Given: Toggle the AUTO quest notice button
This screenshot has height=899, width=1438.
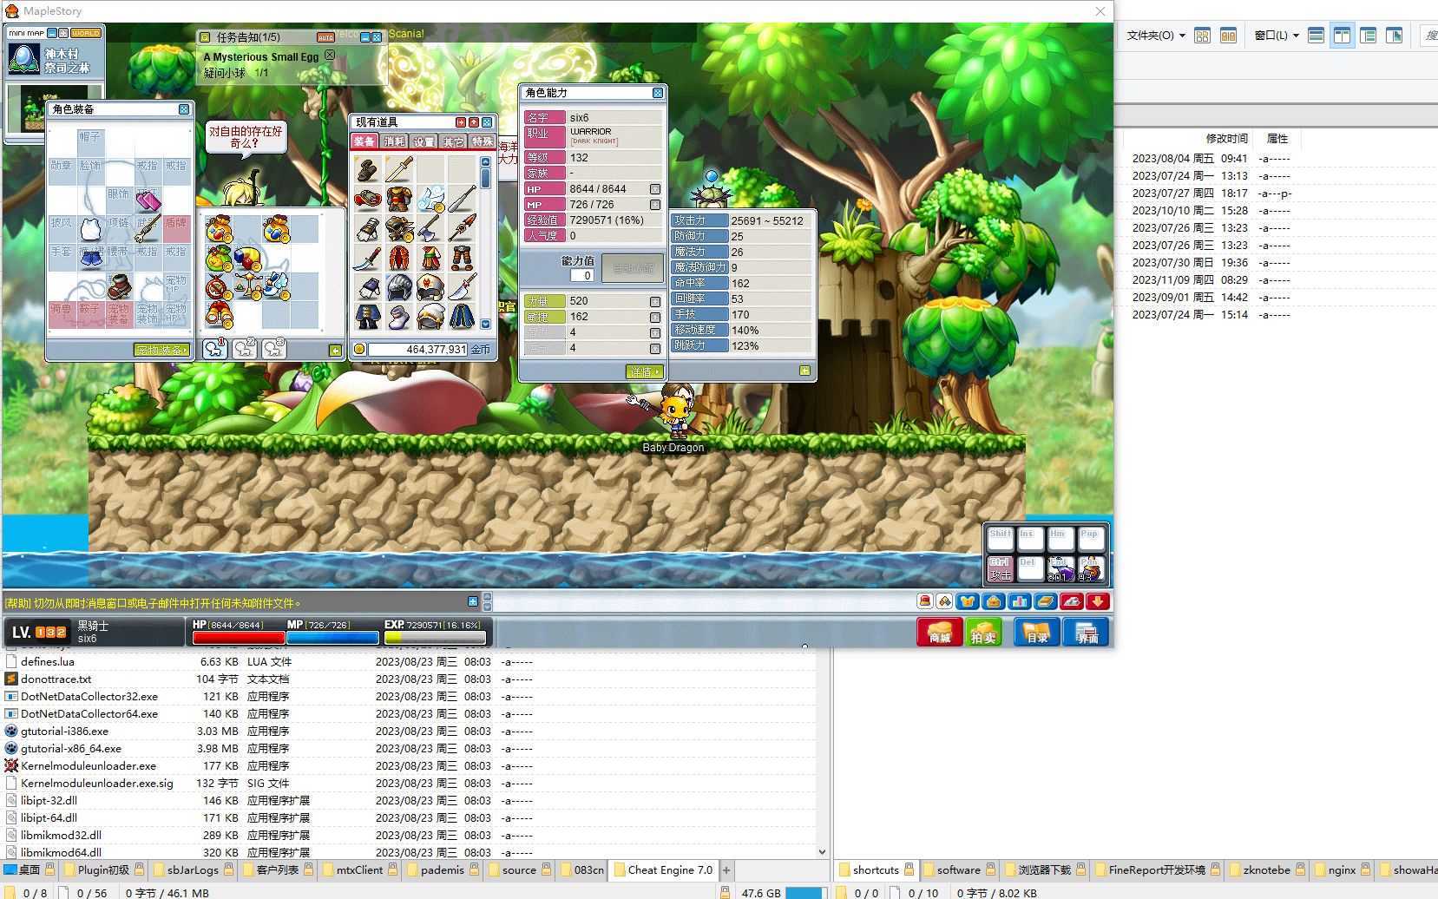Looking at the screenshot, I should [325, 37].
